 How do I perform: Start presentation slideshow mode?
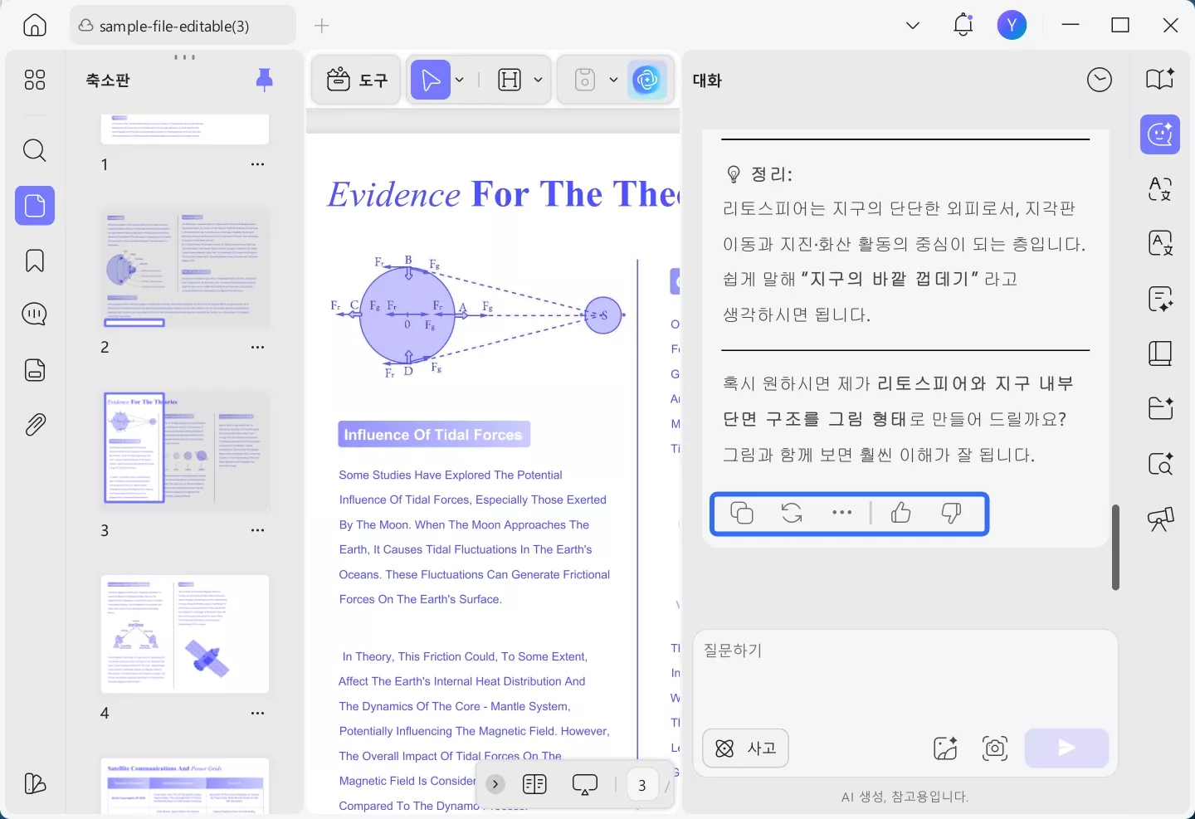click(585, 784)
